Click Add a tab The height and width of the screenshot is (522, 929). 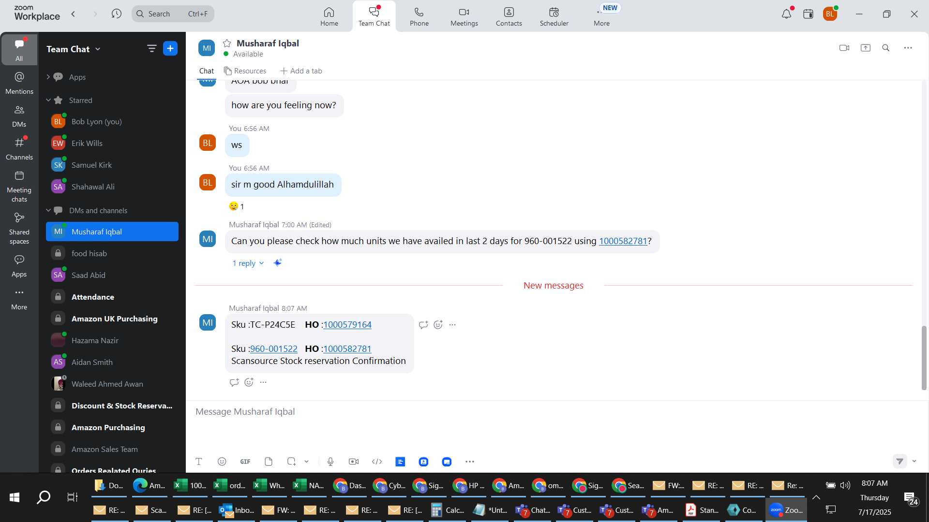click(x=301, y=71)
